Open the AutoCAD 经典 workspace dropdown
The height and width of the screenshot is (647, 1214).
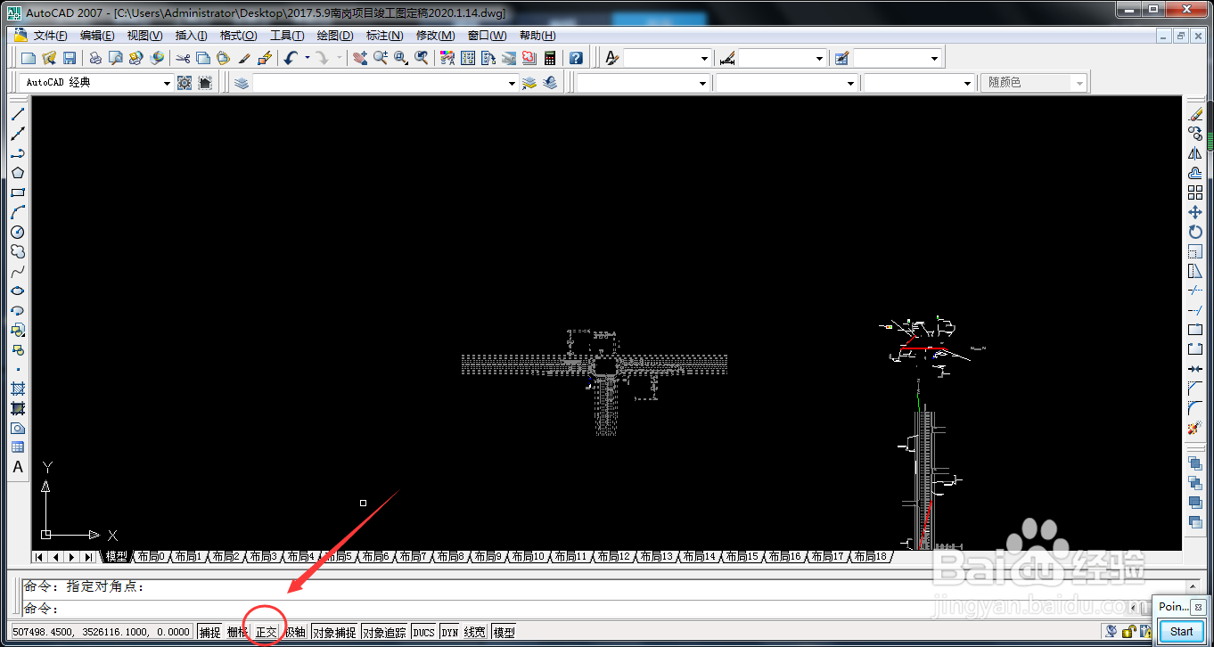pos(167,83)
